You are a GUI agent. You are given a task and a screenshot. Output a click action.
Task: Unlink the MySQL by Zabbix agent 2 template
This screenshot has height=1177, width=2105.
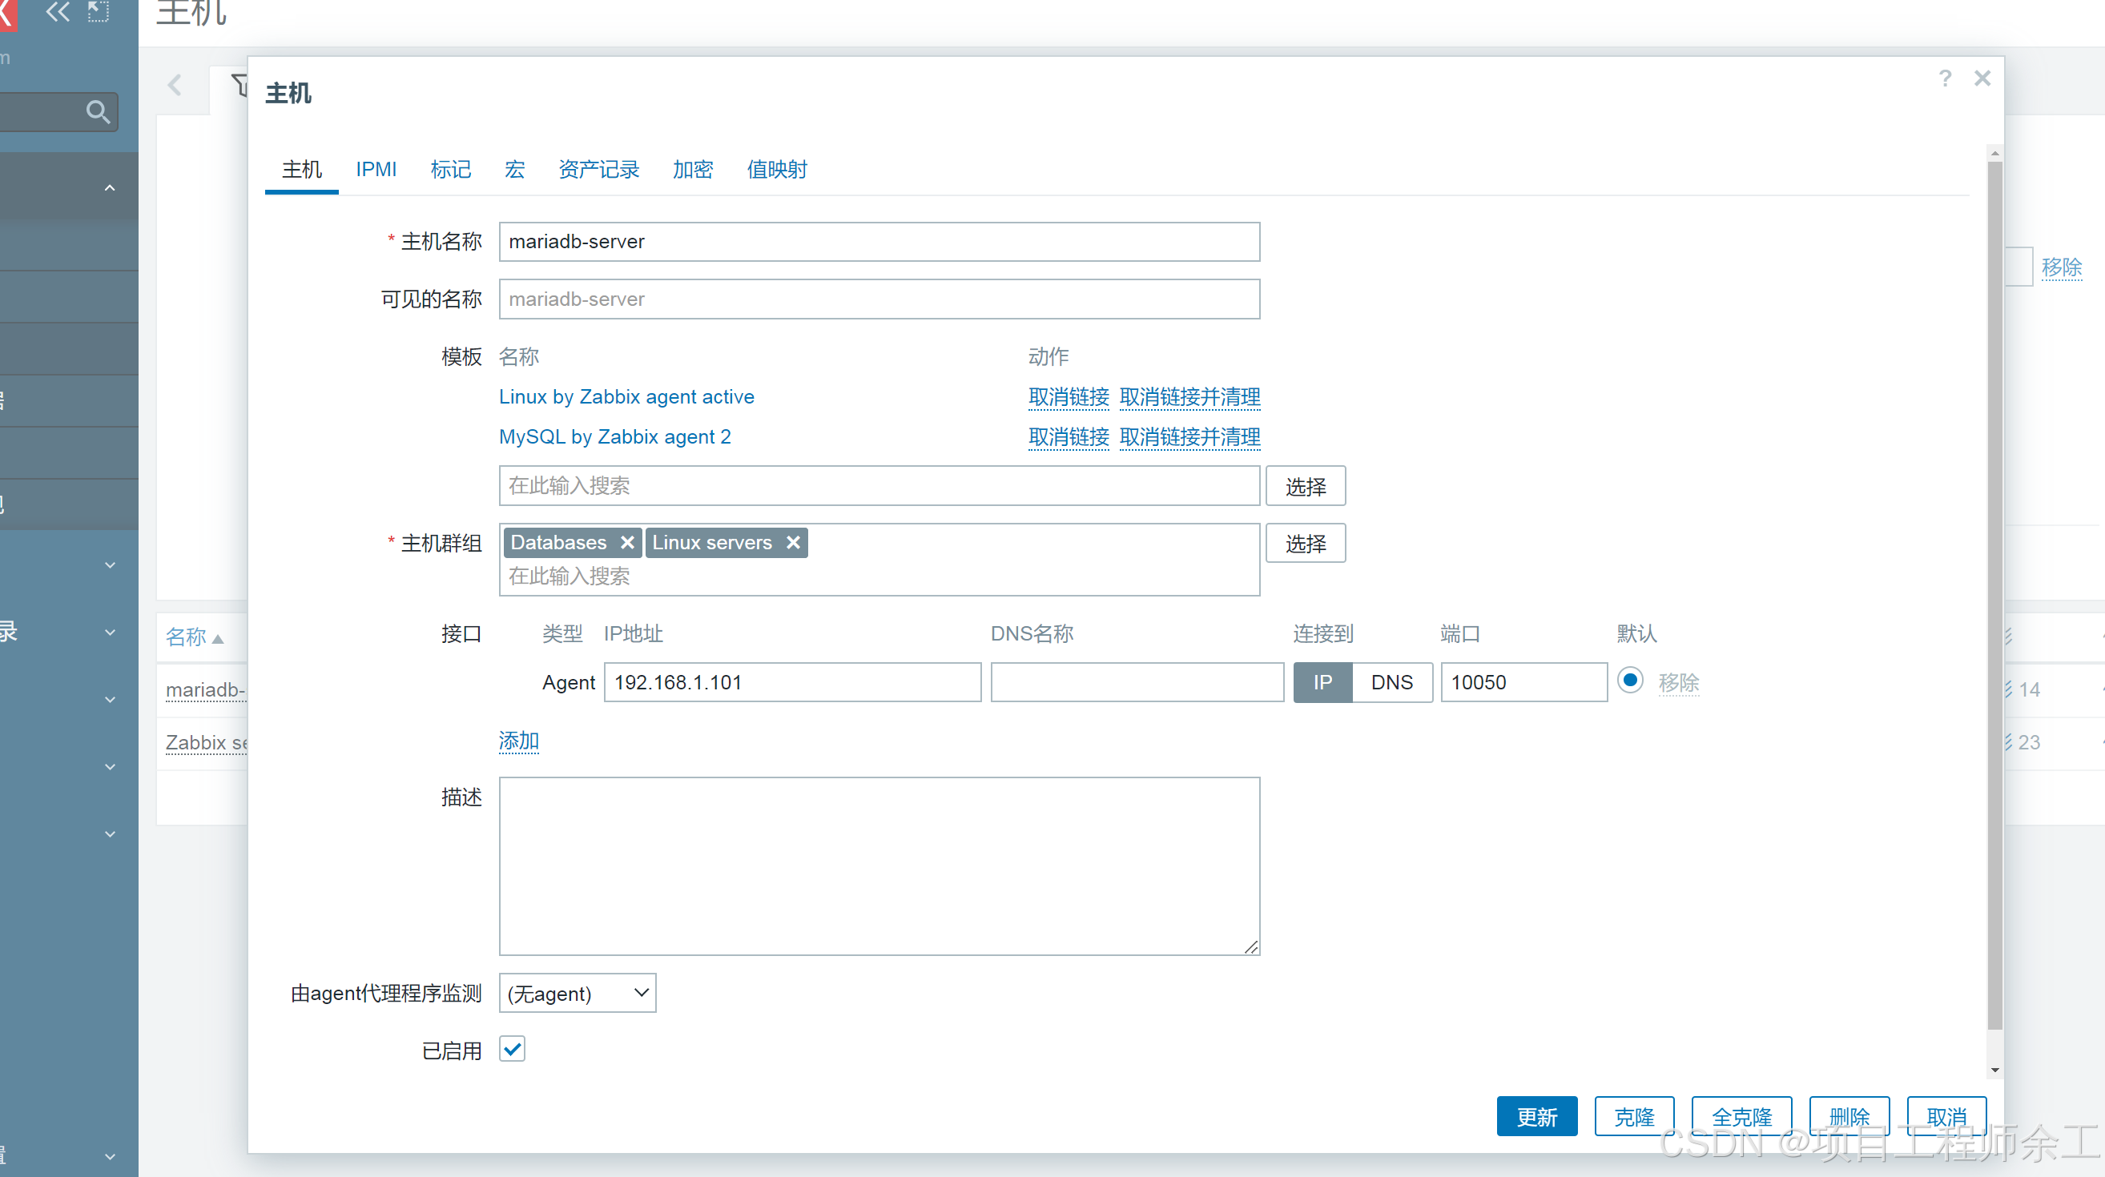pos(1068,437)
